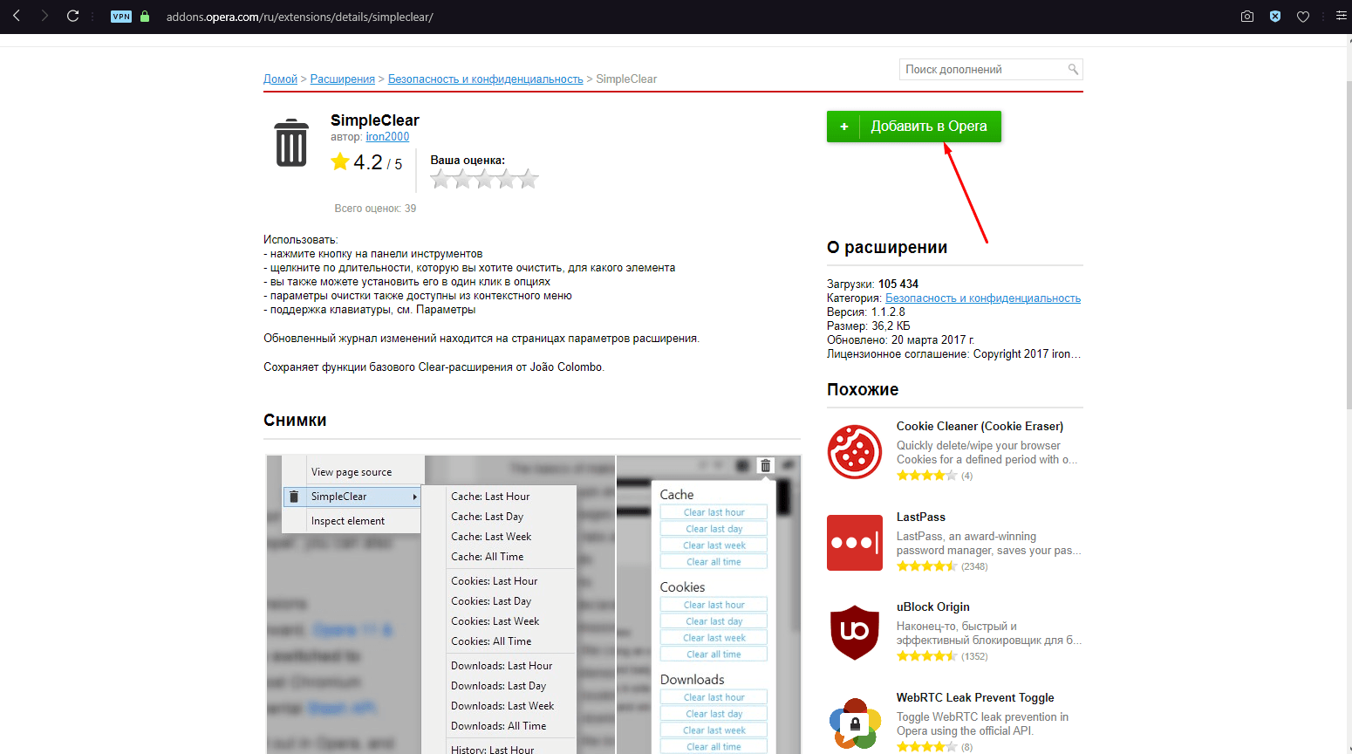1352x754 pixels.
Task: Click the license agreement copyright line
Action: (x=954, y=353)
